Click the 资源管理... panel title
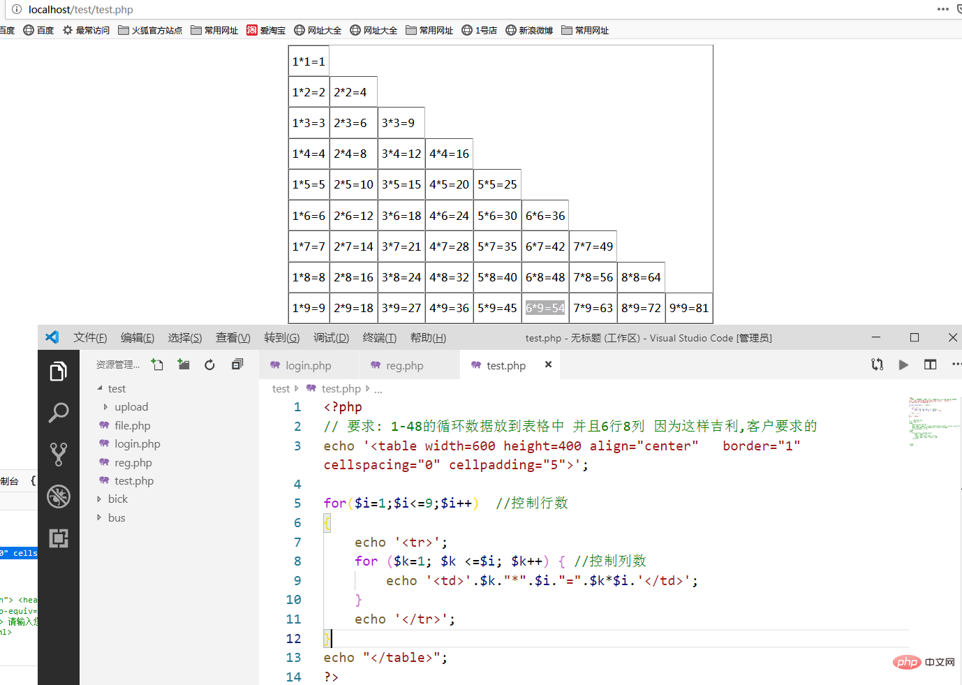962x685 pixels. [x=117, y=364]
